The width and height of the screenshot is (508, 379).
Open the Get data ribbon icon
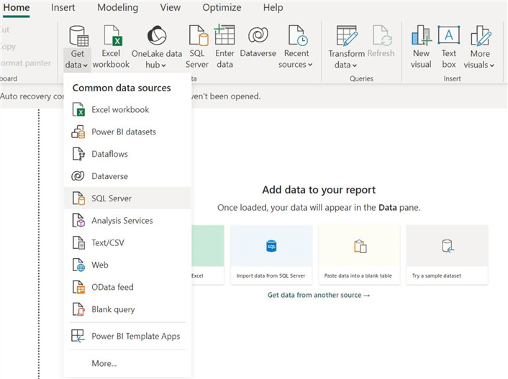click(x=78, y=36)
